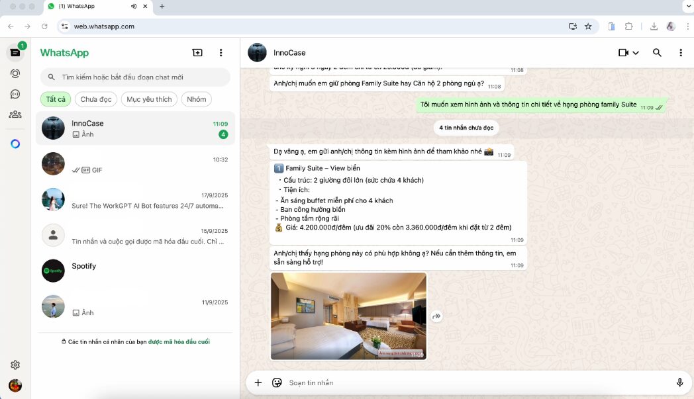Open the emoji and sticker picker
This screenshot has width=694, height=399.
pos(276,382)
